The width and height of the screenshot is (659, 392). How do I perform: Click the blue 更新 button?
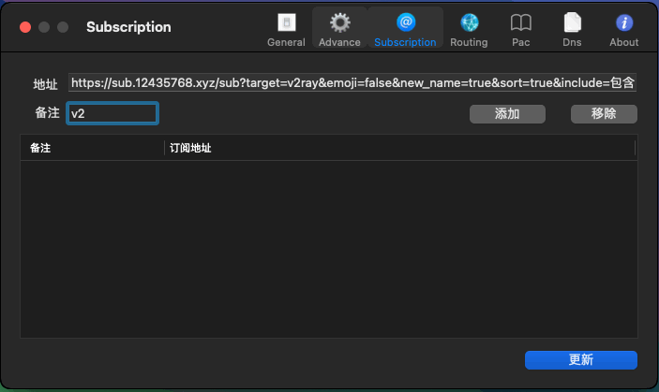click(x=580, y=360)
